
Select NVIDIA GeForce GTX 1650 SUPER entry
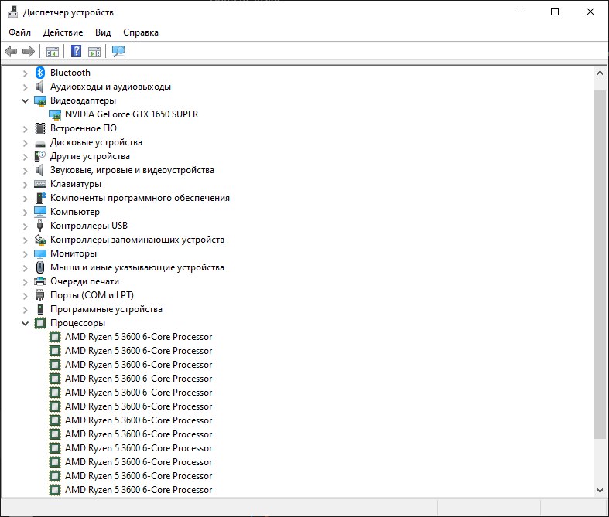(132, 114)
